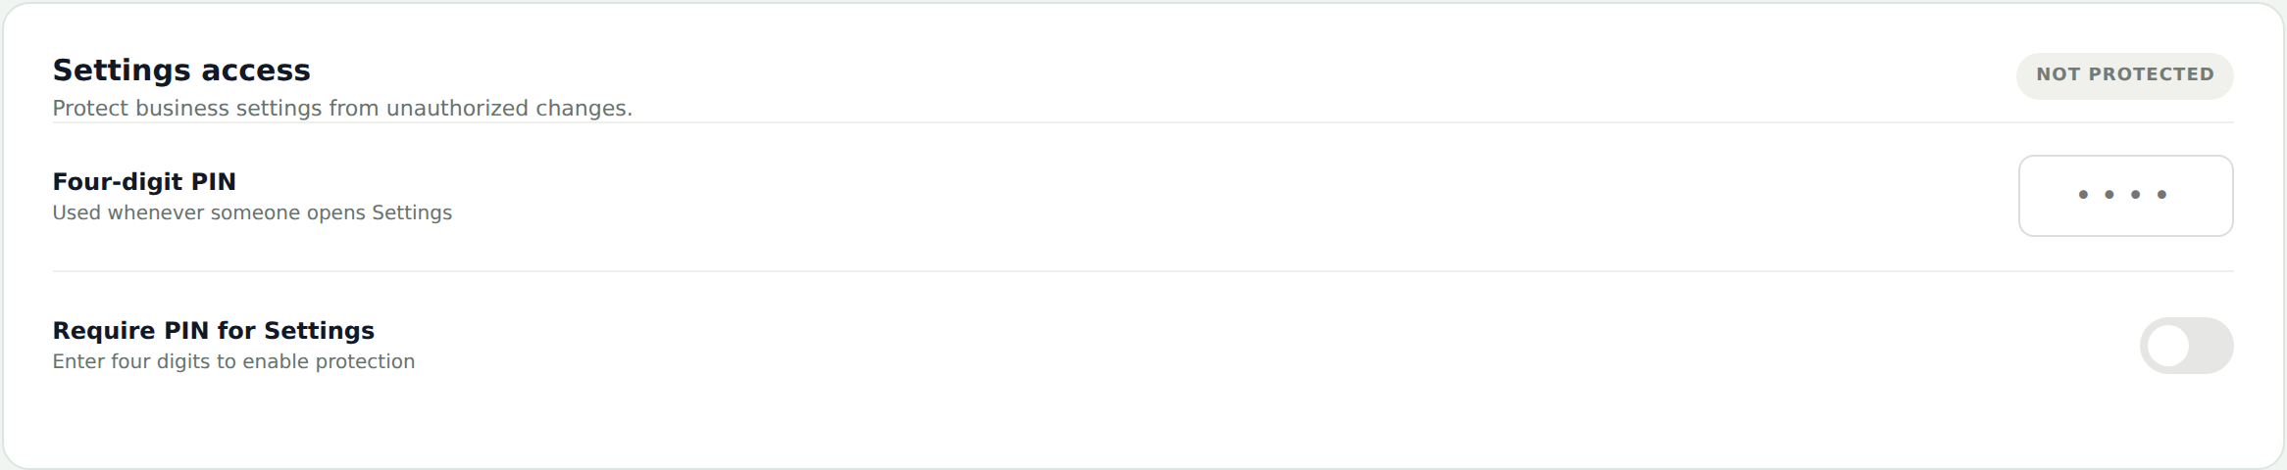2287x470 pixels.
Task: Click the white knob of the PIN toggle
Action: click(x=2167, y=346)
